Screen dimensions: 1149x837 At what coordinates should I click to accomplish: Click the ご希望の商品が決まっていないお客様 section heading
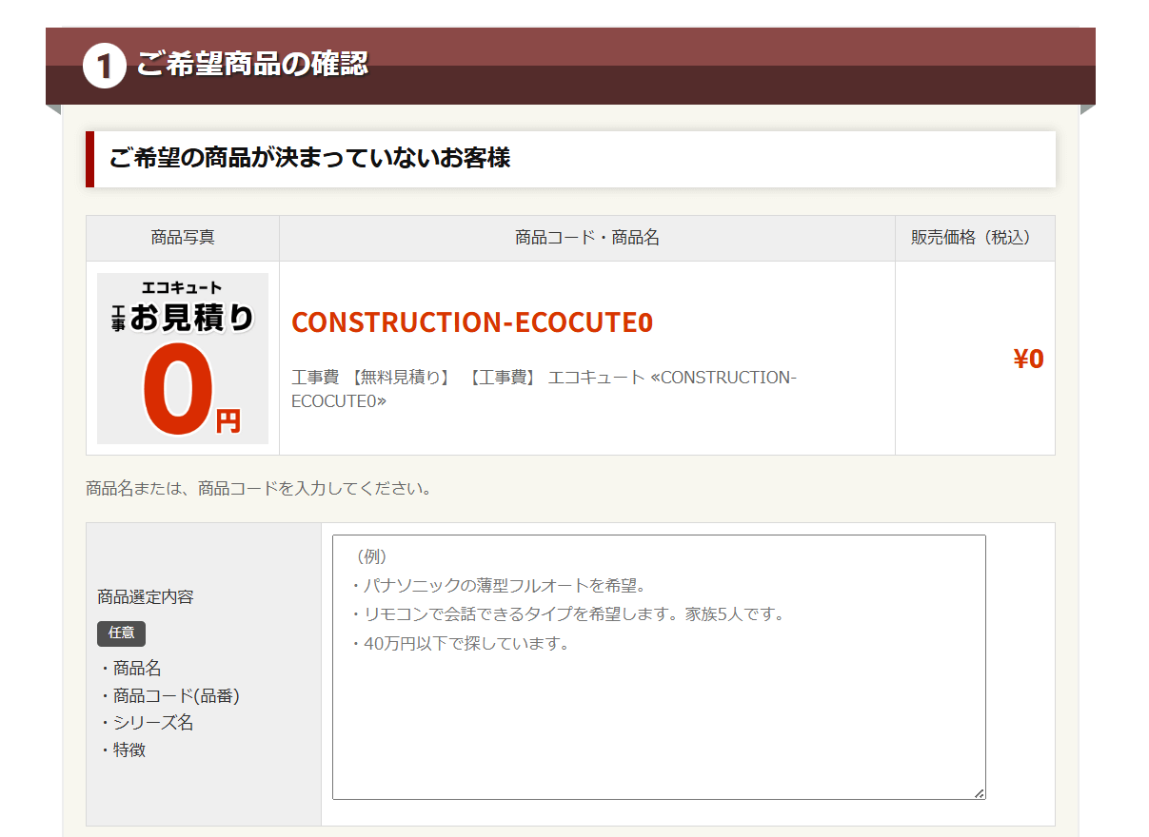coord(309,158)
